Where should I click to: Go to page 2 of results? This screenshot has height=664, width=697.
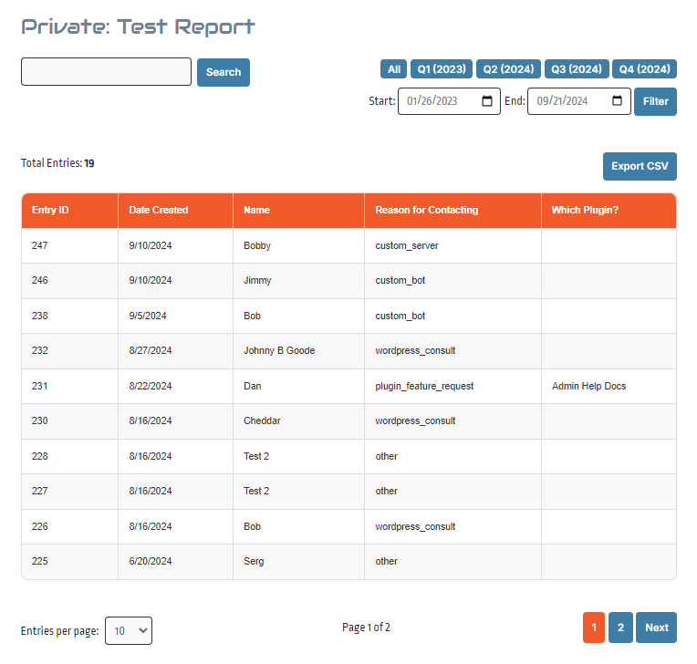(620, 628)
